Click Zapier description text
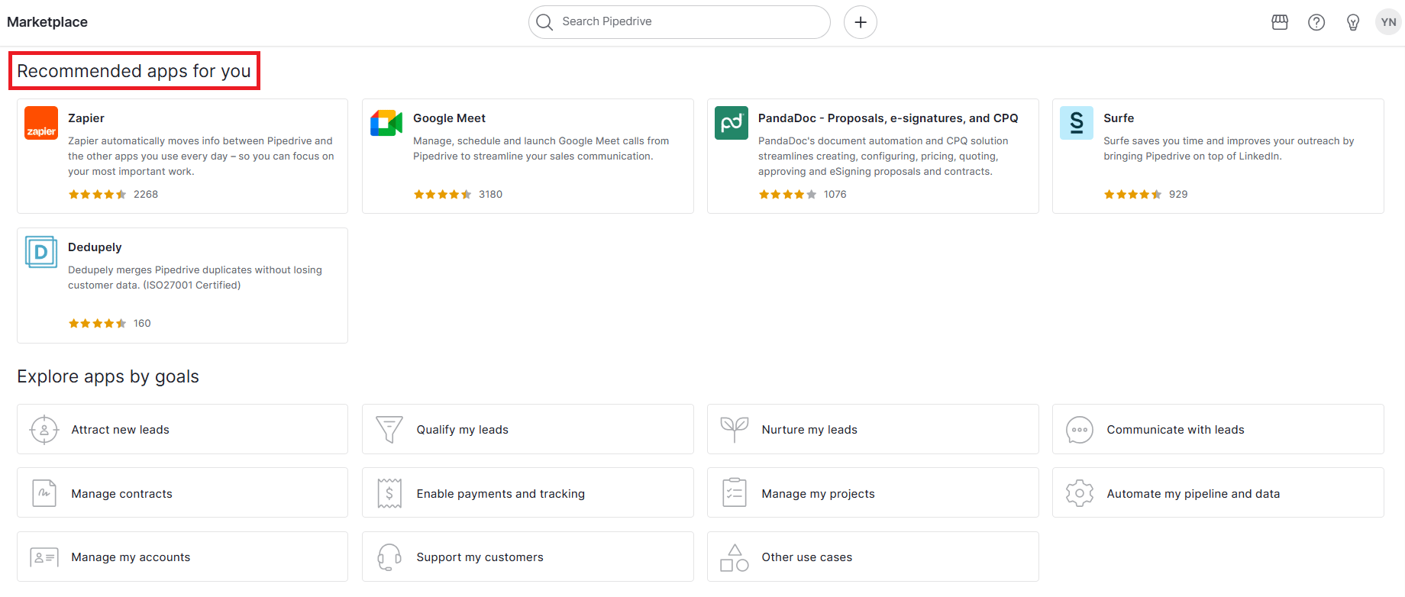1405x597 pixels. click(201, 157)
